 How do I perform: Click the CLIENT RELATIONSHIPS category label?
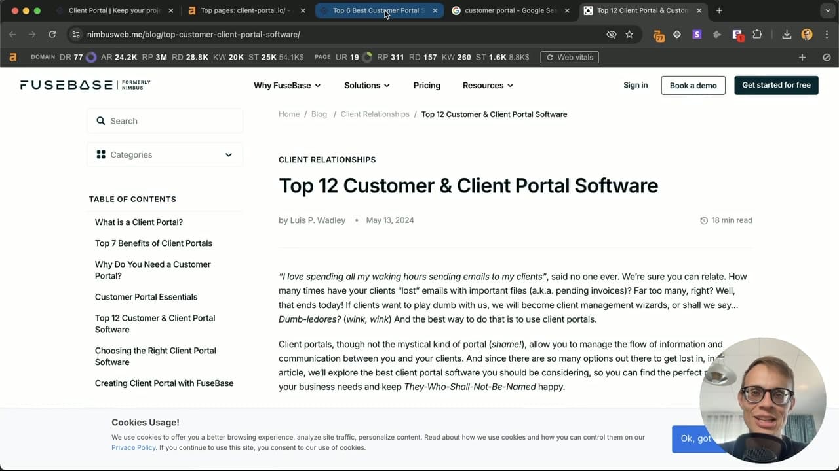[327, 160]
